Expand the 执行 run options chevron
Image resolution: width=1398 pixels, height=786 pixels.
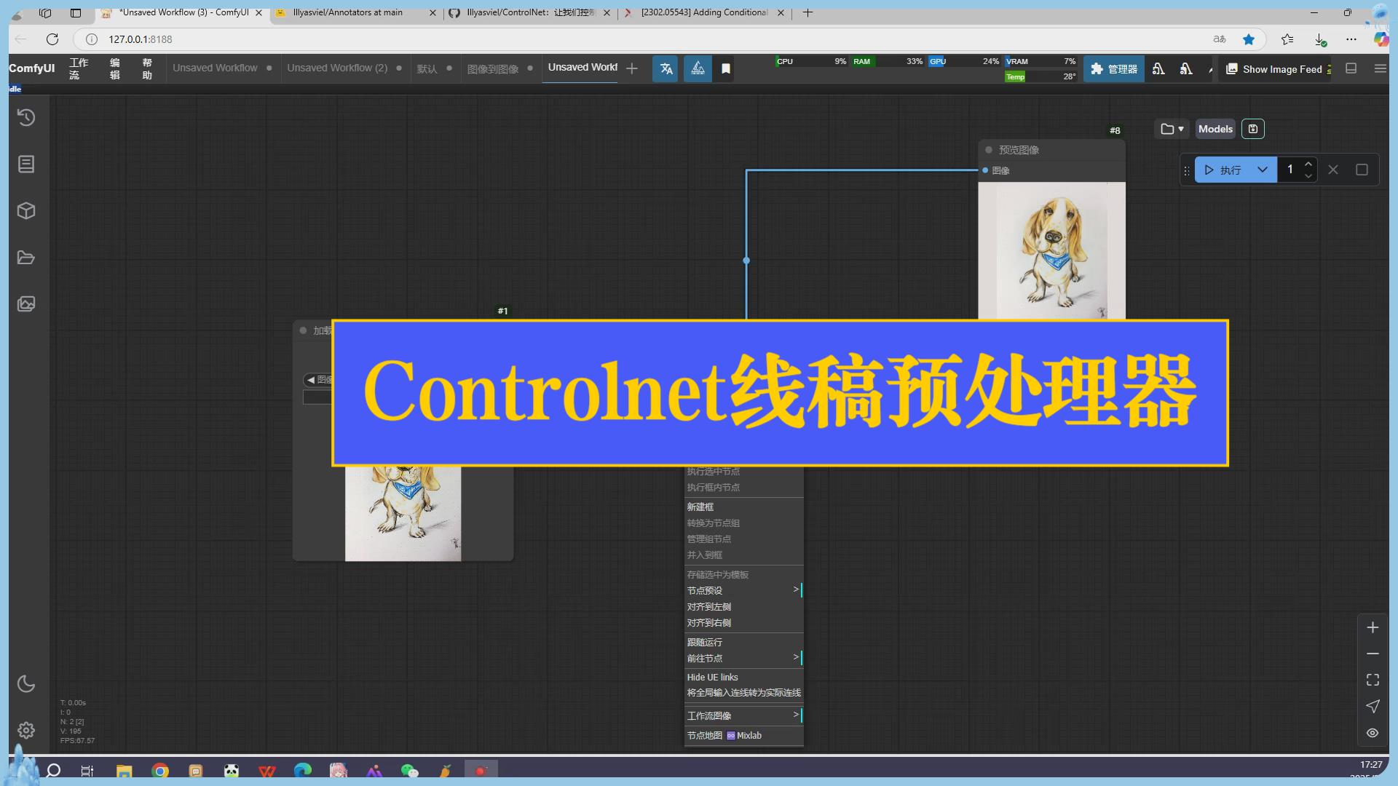point(1263,170)
